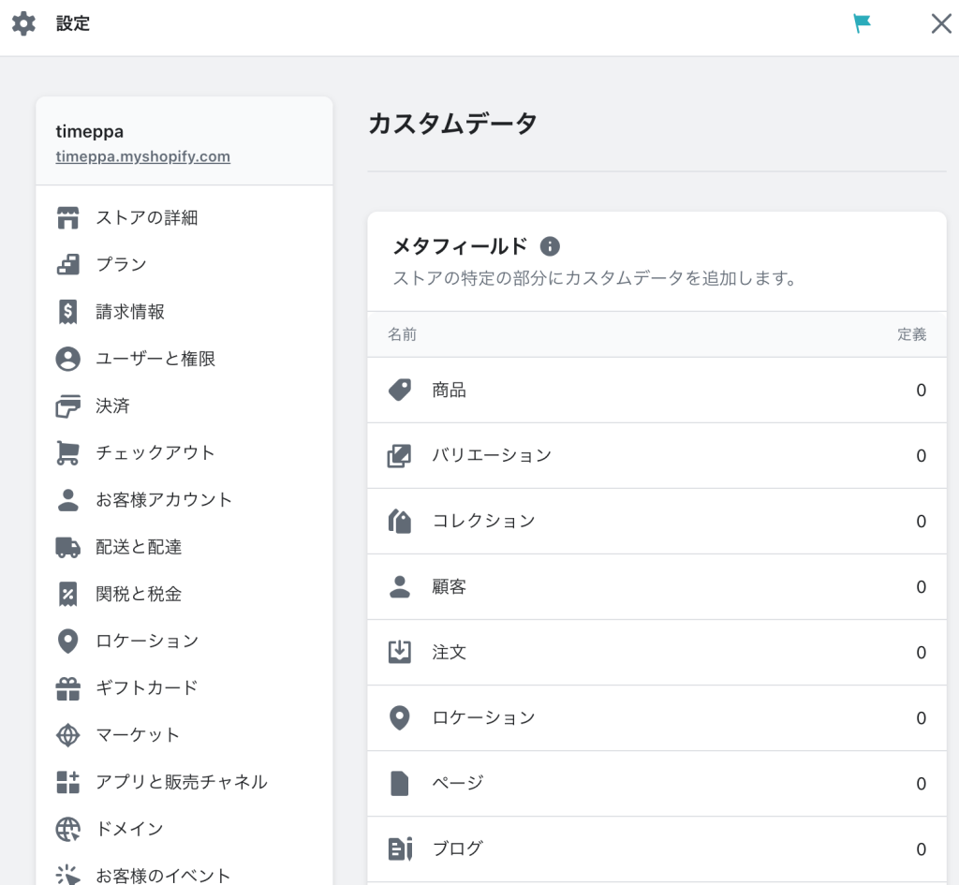Click the person icon for お客様アカウント

pos(67,500)
